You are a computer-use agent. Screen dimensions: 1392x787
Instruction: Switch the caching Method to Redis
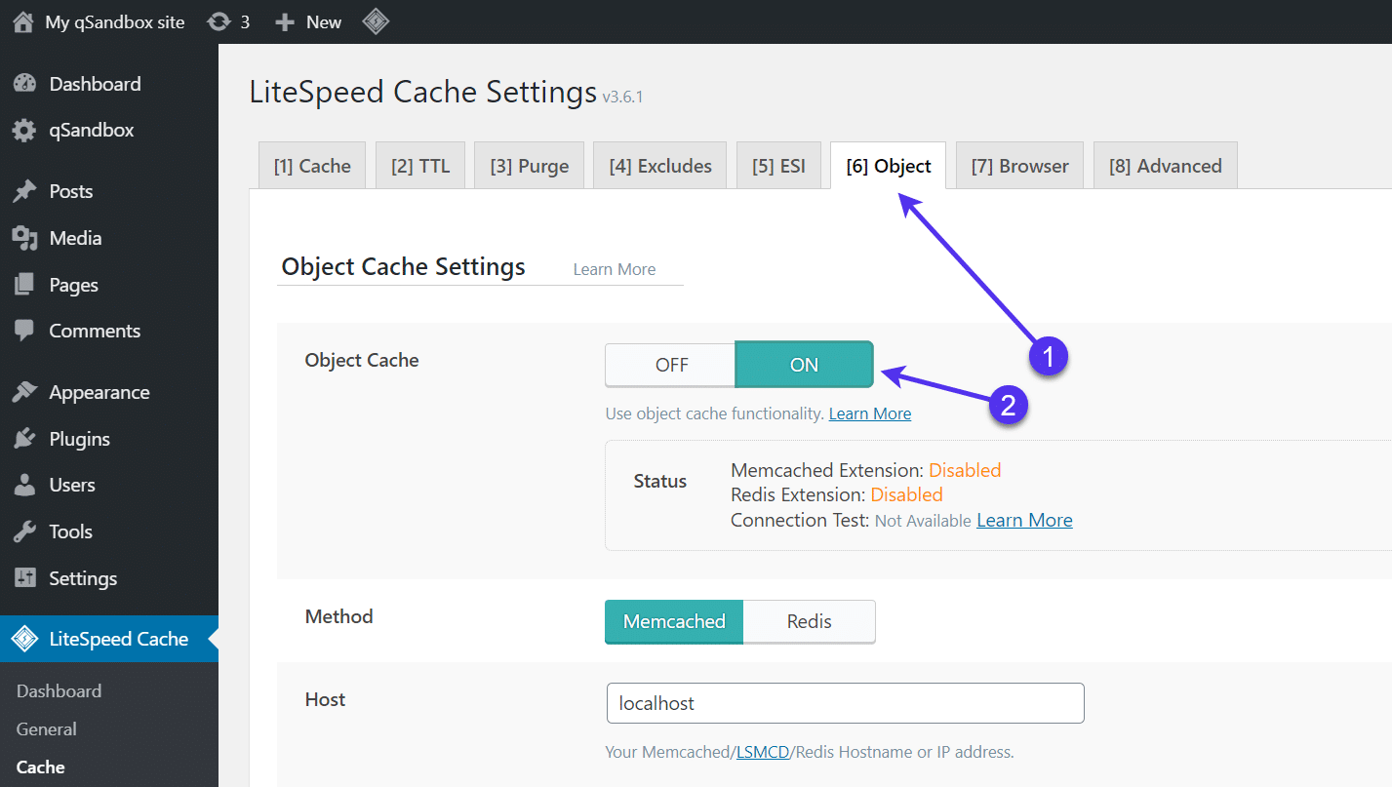tap(809, 621)
